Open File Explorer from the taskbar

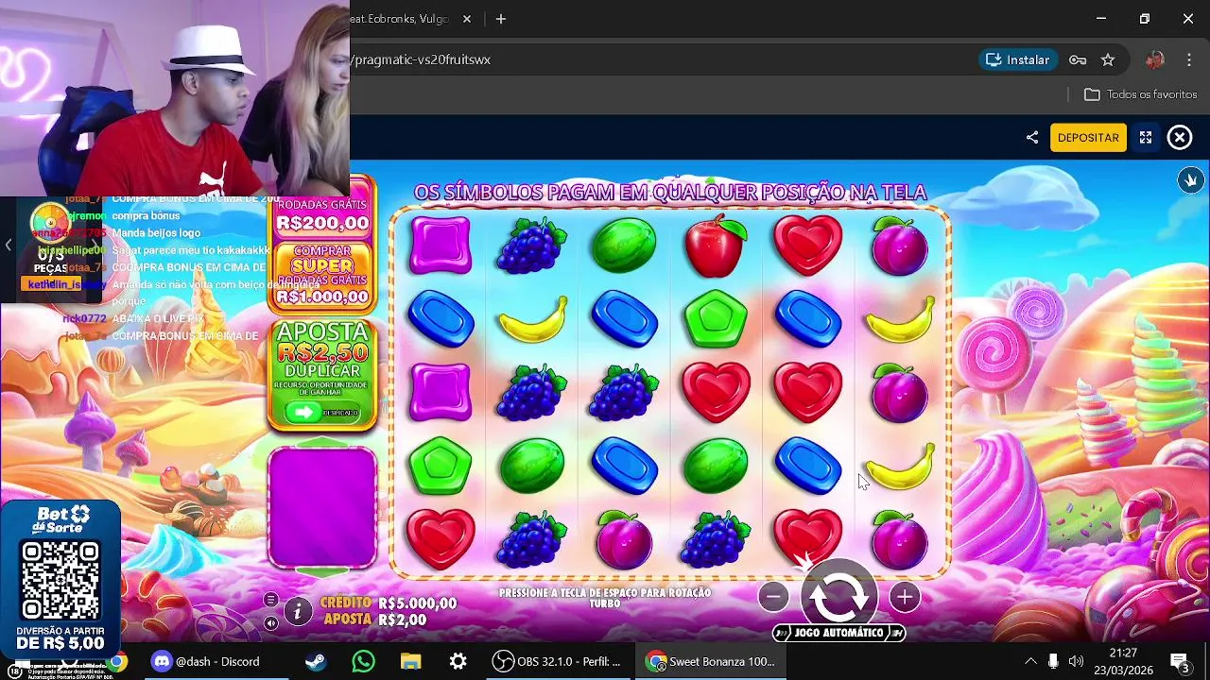410,661
